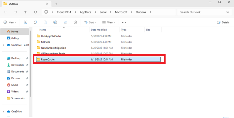Unpin Music using its pin icon
This screenshot has height=118, width=234.
point(27,85)
